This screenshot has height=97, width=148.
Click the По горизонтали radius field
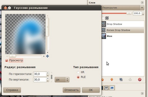(40, 74)
